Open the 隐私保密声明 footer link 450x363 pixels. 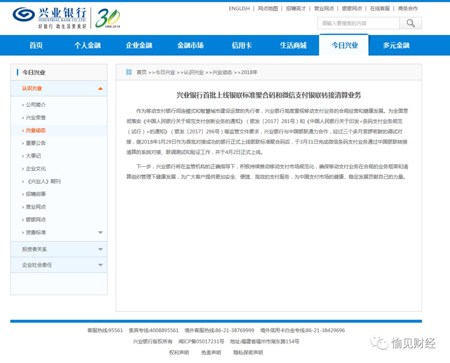[x=248, y=353]
